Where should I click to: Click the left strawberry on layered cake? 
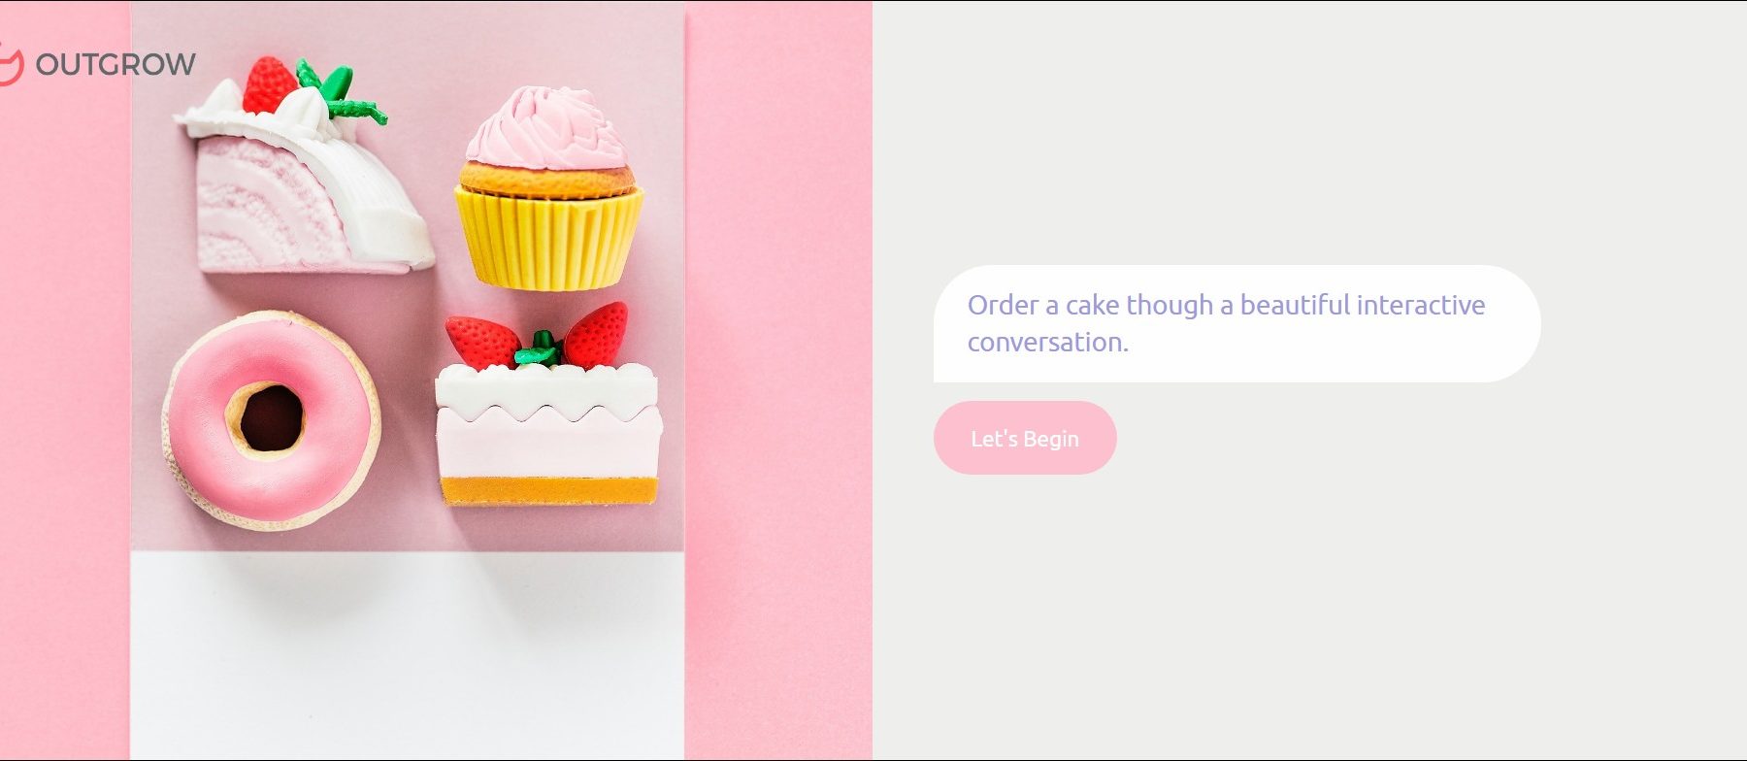click(x=480, y=340)
